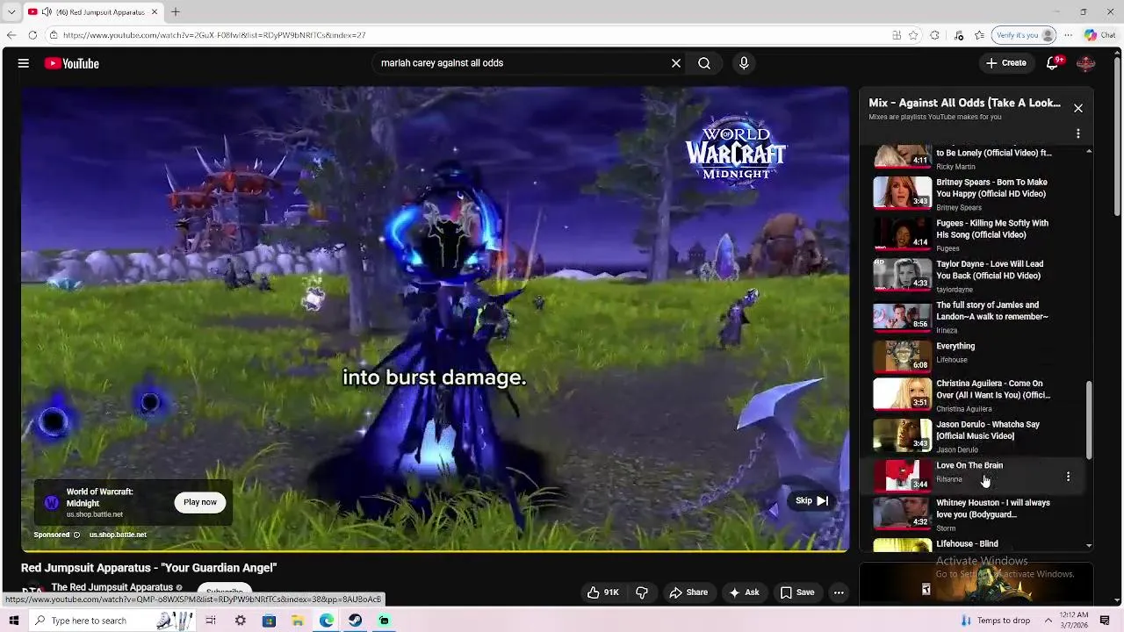Reload the page
The image size is (1124, 632).
[x=32, y=35]
